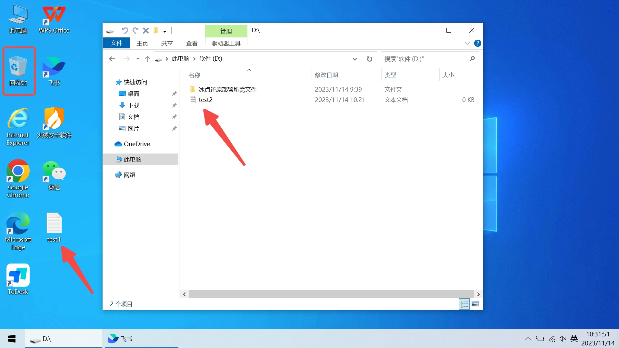Open the 飞书 desktop shortcut
Viewport: 619px width, 348px height.
coord(54,71)
